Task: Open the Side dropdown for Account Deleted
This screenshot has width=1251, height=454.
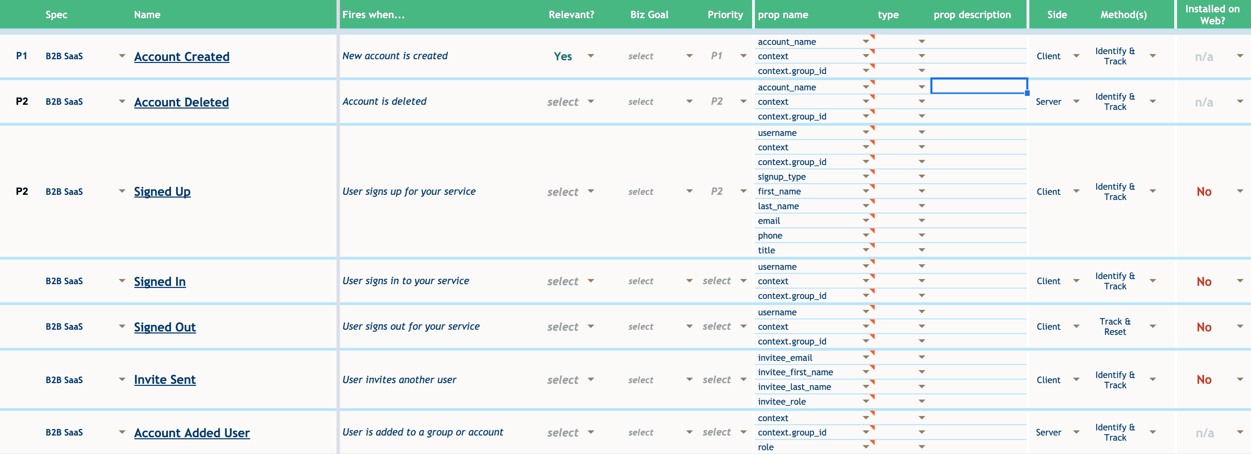Action: click(1077, 101)
